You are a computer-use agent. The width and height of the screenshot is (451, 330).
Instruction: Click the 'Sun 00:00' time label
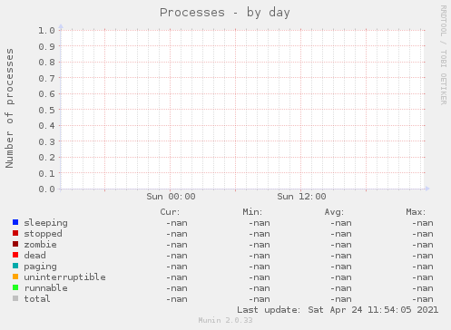tap(171, 197)
